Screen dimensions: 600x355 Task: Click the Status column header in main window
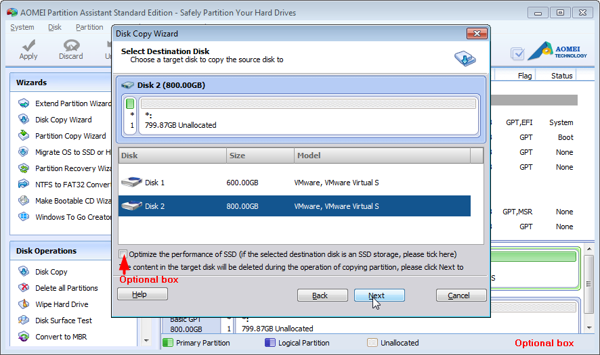pos(561,76)
